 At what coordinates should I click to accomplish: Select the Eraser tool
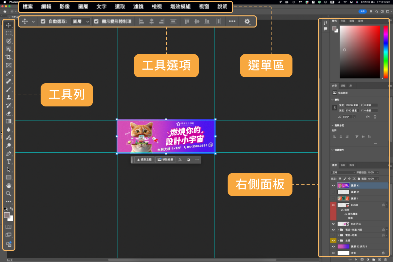(9, 113)
